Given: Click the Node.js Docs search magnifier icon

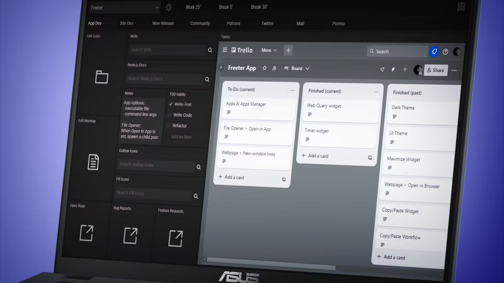Looking at the screenshot, I should tap(207, 79).
